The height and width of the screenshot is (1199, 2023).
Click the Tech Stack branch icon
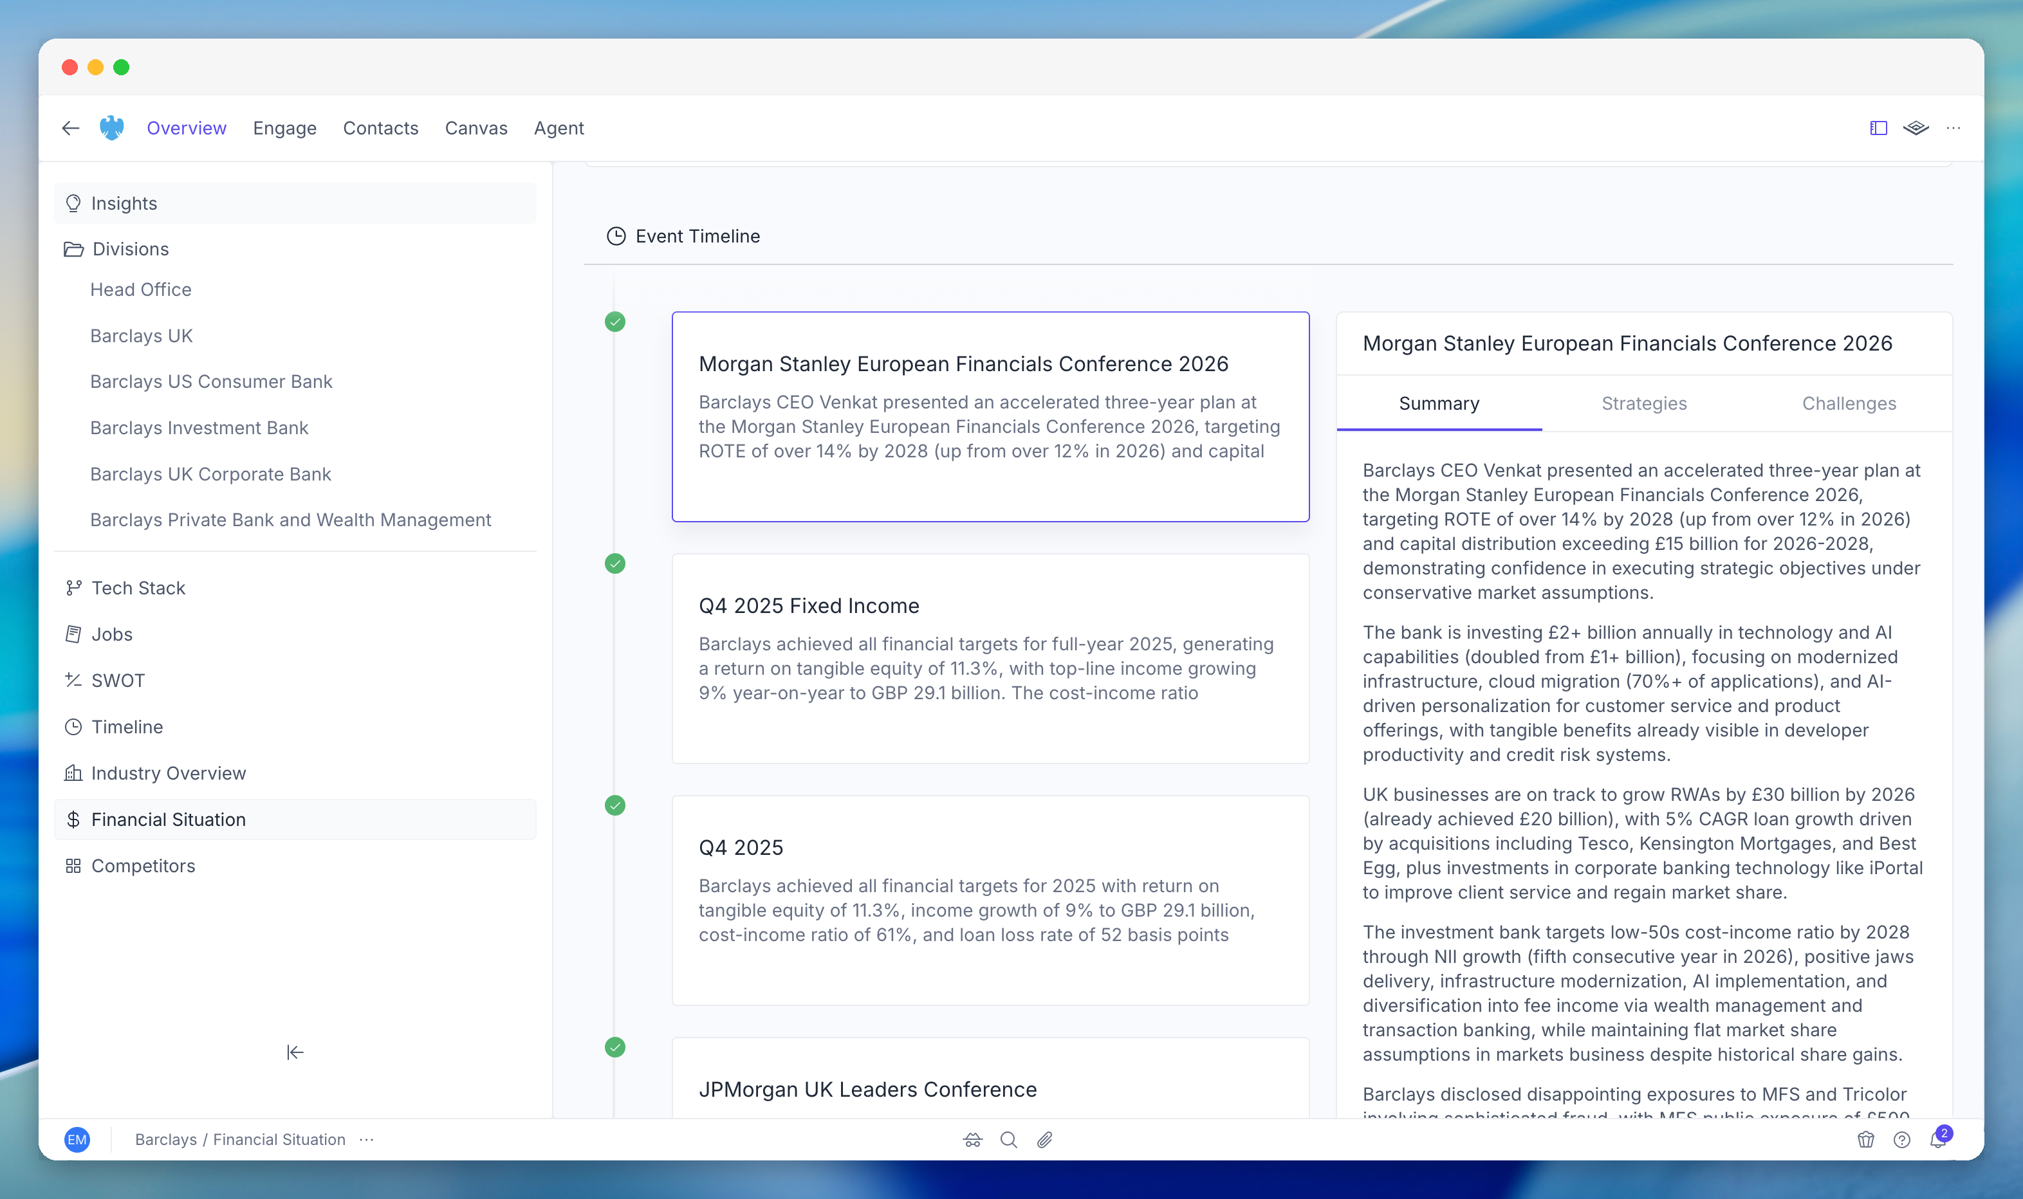73,587
